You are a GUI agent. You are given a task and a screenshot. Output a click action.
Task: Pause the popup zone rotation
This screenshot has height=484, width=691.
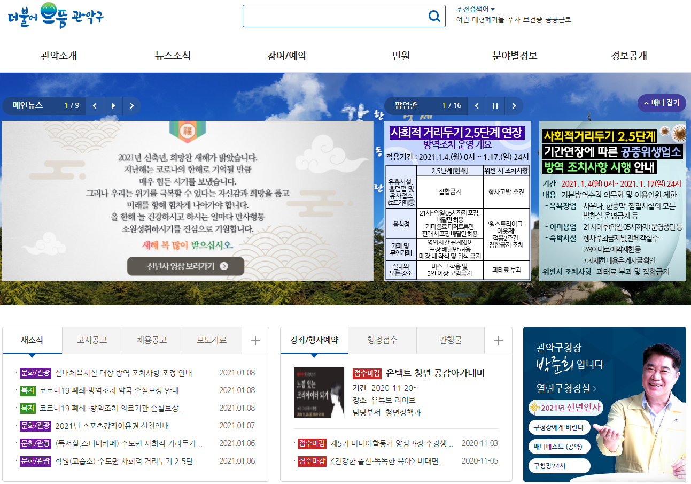[x=495, y=106]
